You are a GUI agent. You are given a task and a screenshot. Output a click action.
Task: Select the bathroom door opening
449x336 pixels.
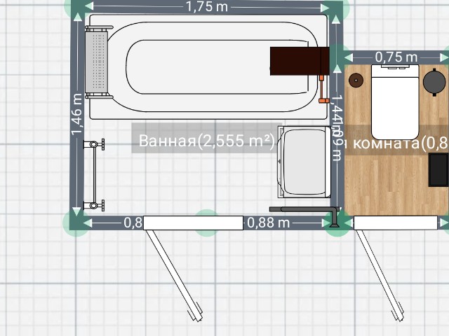coord(193,223)
